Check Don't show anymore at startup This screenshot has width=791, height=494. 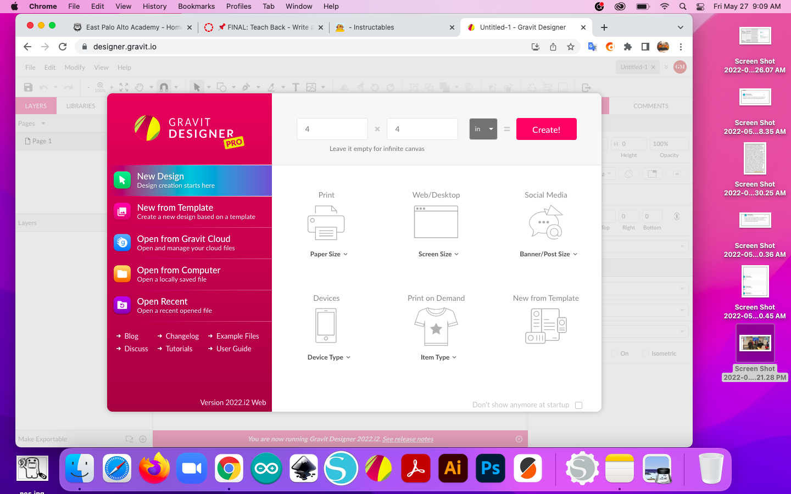point(578,405)
